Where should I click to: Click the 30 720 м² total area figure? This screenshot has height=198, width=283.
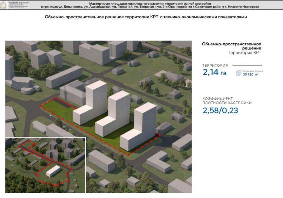[x=251, y=74]
